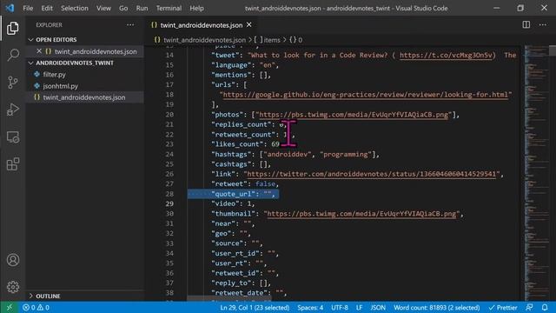556x313 pixels.
Task: Open Explorer Views and More Actions ellipsis
Action: click(130, 25)
